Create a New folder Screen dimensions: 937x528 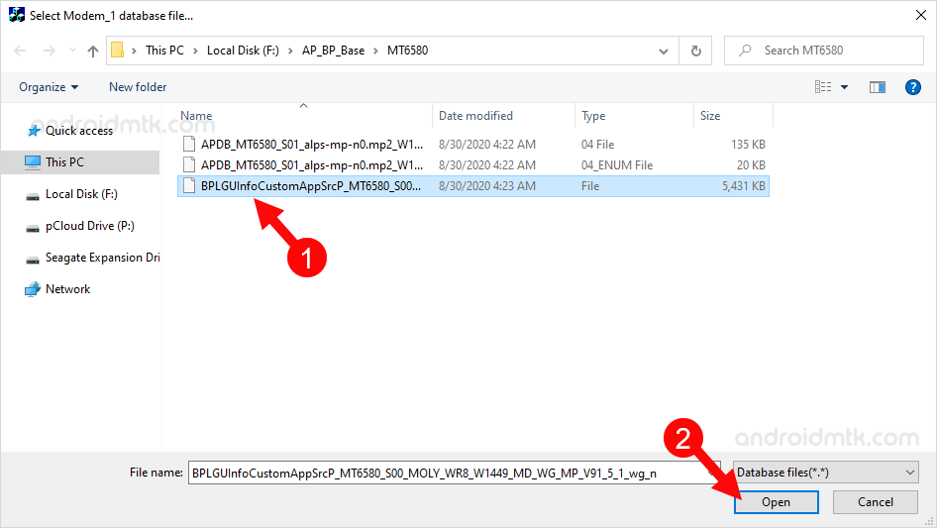coord(138,87)
